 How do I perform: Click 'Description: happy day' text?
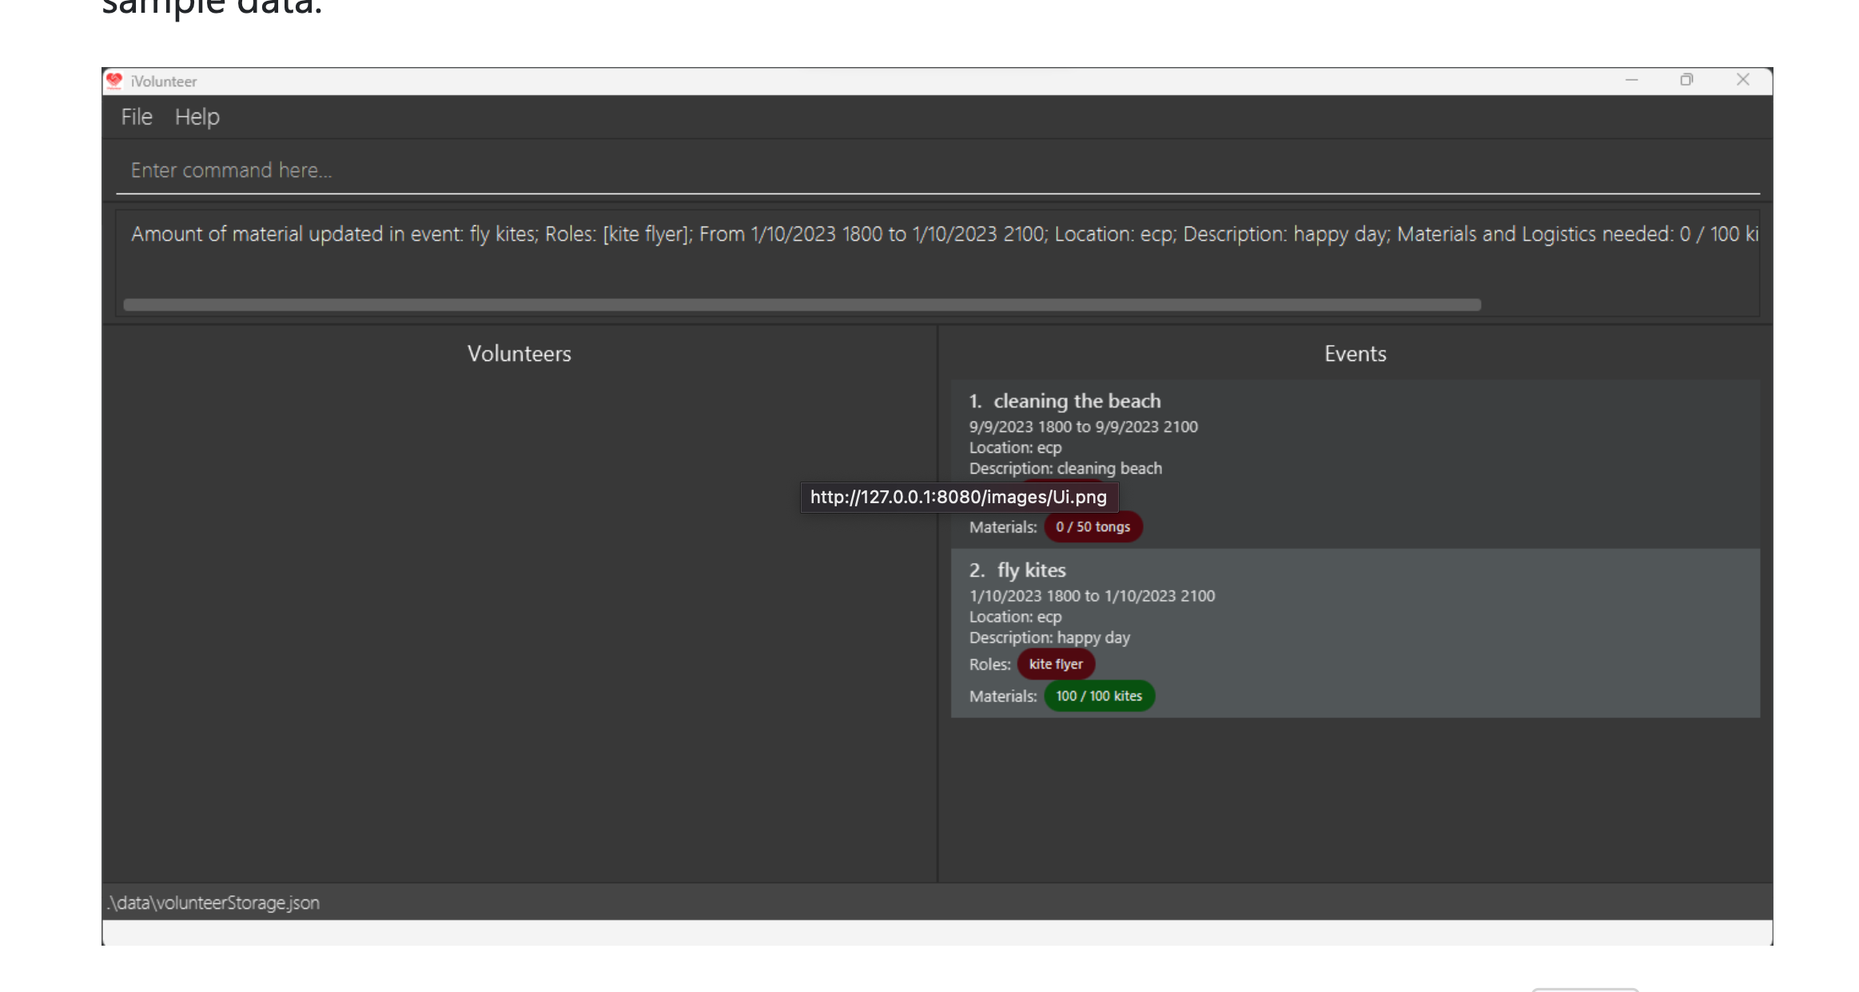[x=1049, y=638]
